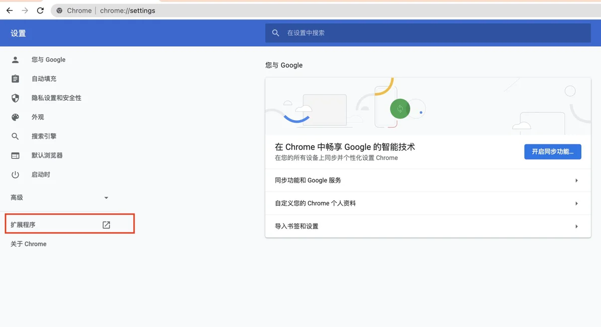Click the heading 在 Chrome 中畅享 Google 的智能技术

[345, 147]
